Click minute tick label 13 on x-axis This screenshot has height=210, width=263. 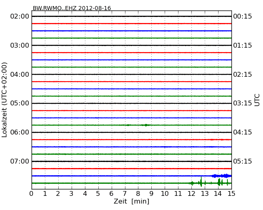coord(205,194)
